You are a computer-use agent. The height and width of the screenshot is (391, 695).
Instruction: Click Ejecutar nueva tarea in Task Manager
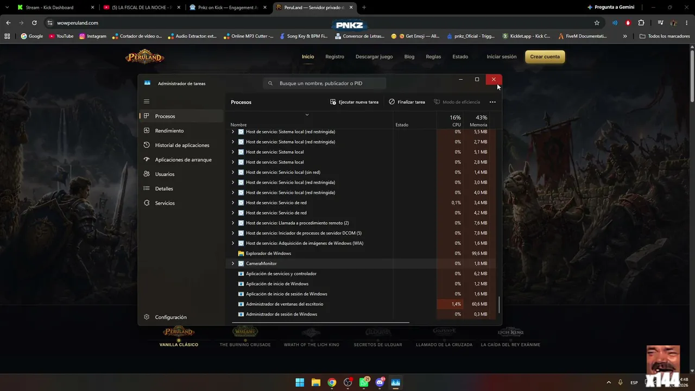[354, 102]
